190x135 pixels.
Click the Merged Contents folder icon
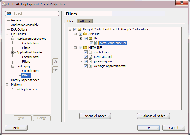(80, 29)
